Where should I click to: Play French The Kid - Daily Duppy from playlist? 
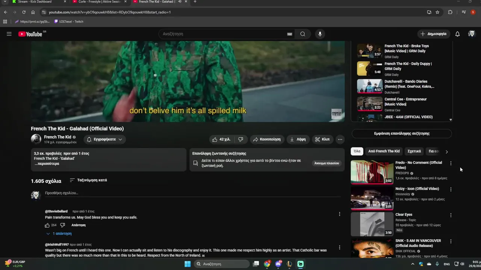coord(402,69)
